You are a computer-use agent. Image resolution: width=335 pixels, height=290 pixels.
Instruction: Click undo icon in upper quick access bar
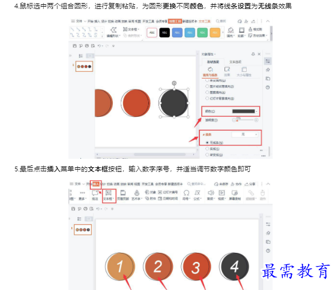point(99,46)
